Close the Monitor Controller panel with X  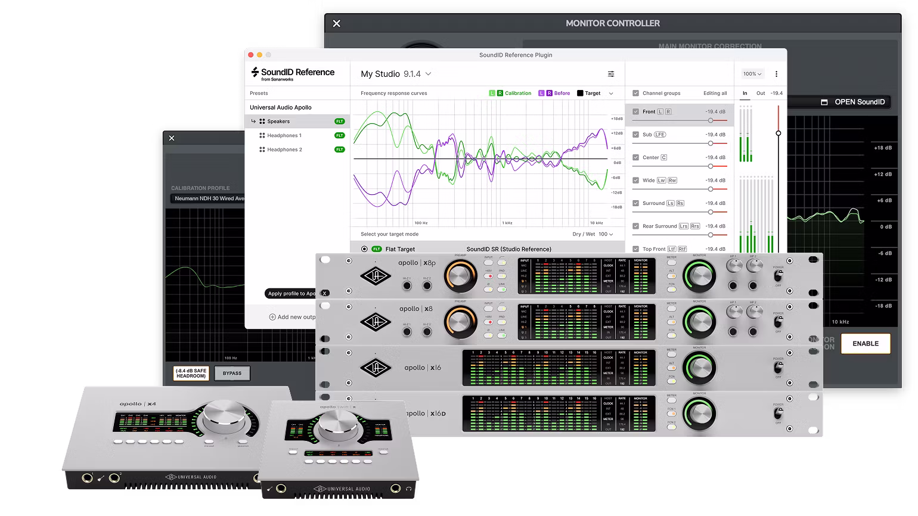[336, 23]
